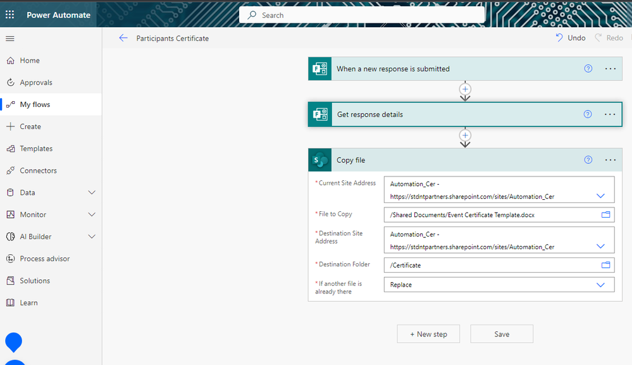Expand the Data section chevron
632x365 pixels.
[92, 192]
